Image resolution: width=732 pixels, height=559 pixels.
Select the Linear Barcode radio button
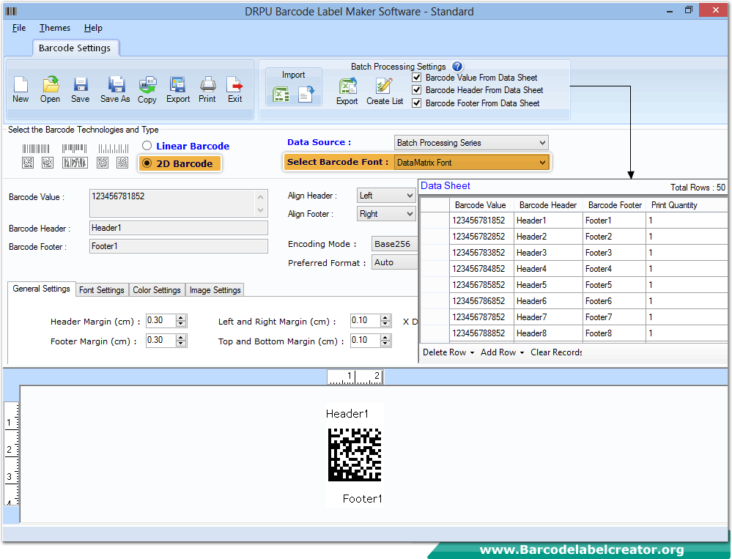147,146
